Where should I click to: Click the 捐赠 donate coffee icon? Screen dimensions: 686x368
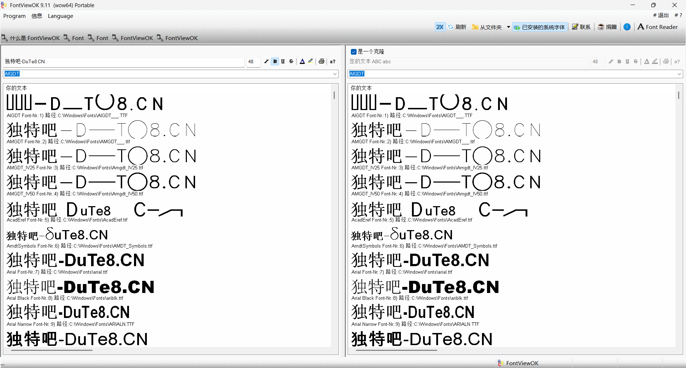pyautogui.click(x=601, y=27)
